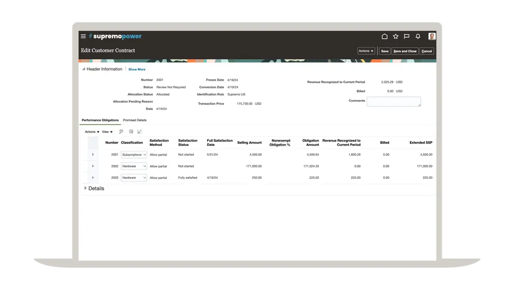Click the Freeze columns toolbar icon
The height and width of the screenshot is (290, 514).
coord(121,132)
